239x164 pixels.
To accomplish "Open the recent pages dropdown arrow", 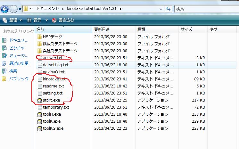I will point(20,9).
